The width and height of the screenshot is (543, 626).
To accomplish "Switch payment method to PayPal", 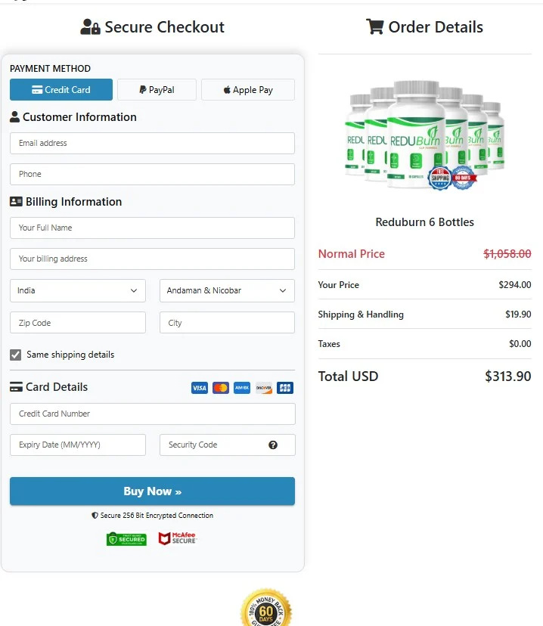I will [157, 89].
